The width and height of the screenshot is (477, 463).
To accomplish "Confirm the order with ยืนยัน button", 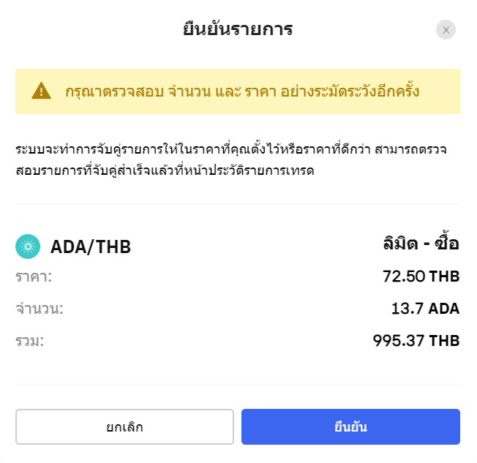I will [x=350, y=427].
